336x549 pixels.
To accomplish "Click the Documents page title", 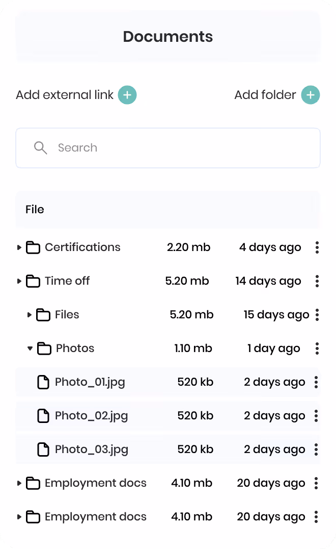I will 168,36.
